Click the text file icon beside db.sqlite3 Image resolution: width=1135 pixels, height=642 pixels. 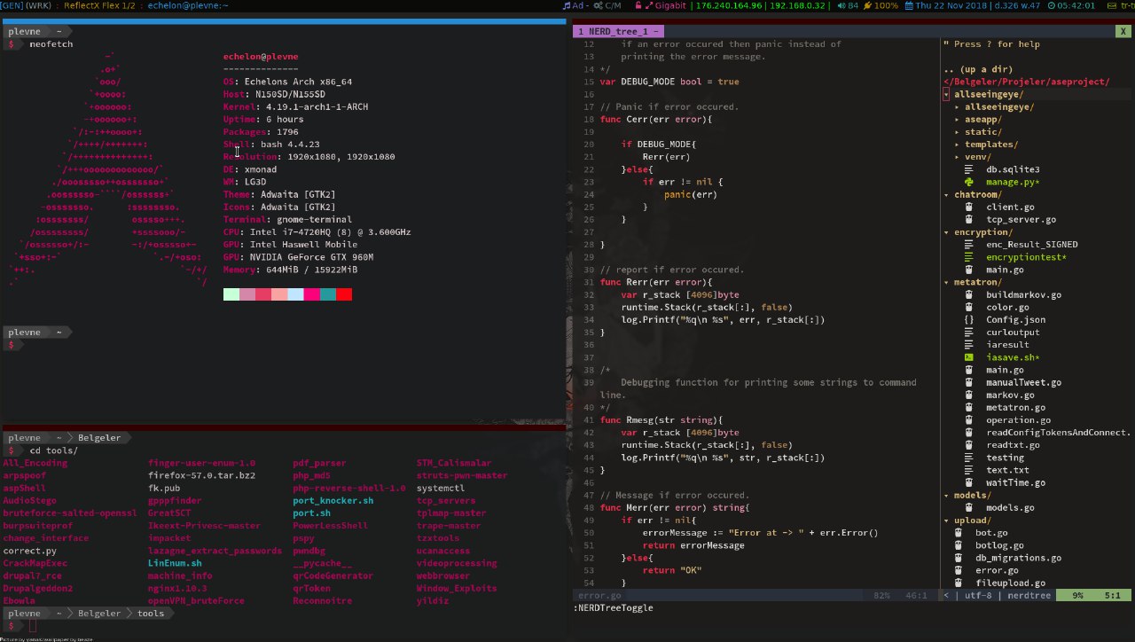tap(969, 169)
